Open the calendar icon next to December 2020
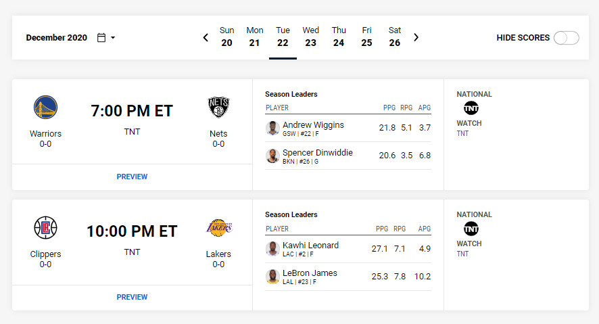 101,37
